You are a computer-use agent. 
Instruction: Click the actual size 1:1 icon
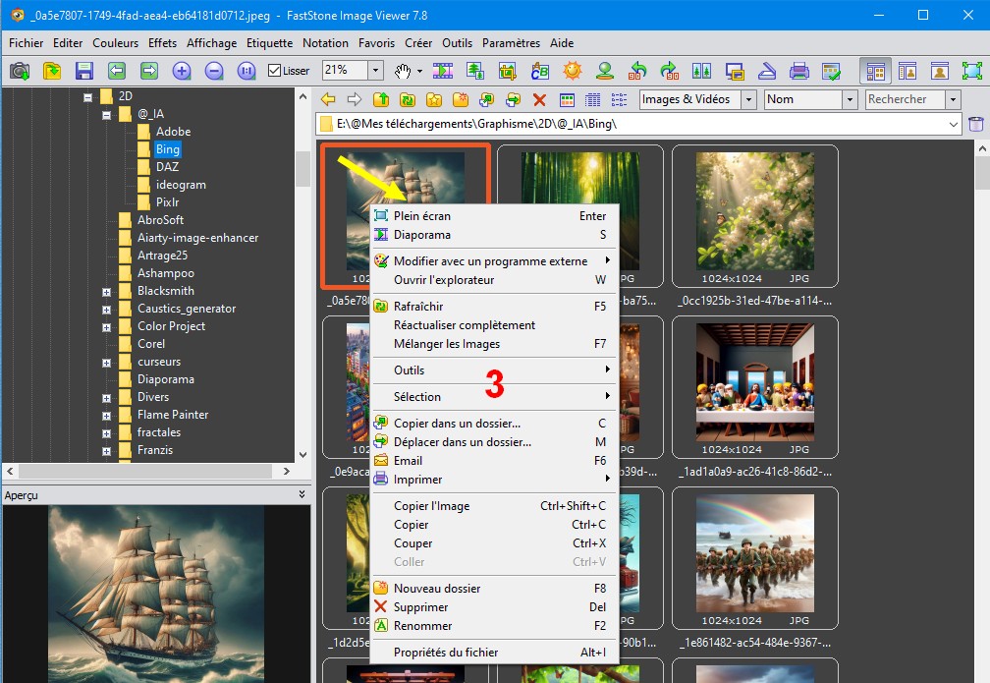247,70
